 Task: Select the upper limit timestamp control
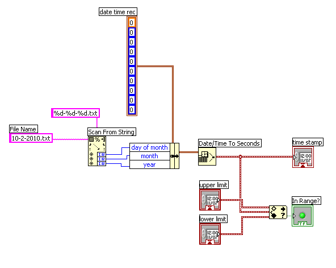click(210, 200)
